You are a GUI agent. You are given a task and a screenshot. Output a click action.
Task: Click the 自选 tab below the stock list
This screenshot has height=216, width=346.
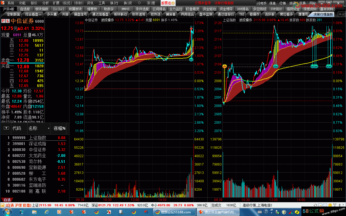(7, 200)
